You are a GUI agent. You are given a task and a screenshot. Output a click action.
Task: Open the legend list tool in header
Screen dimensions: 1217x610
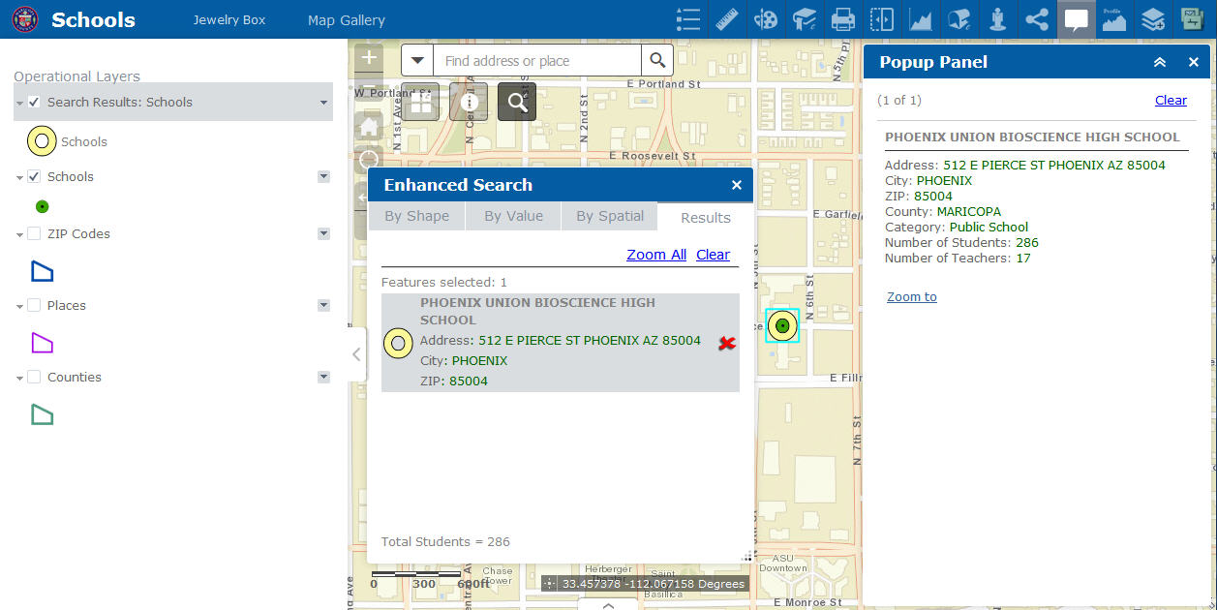point(688,19)
